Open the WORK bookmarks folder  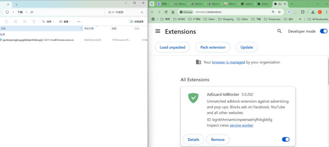pos(179,19)
